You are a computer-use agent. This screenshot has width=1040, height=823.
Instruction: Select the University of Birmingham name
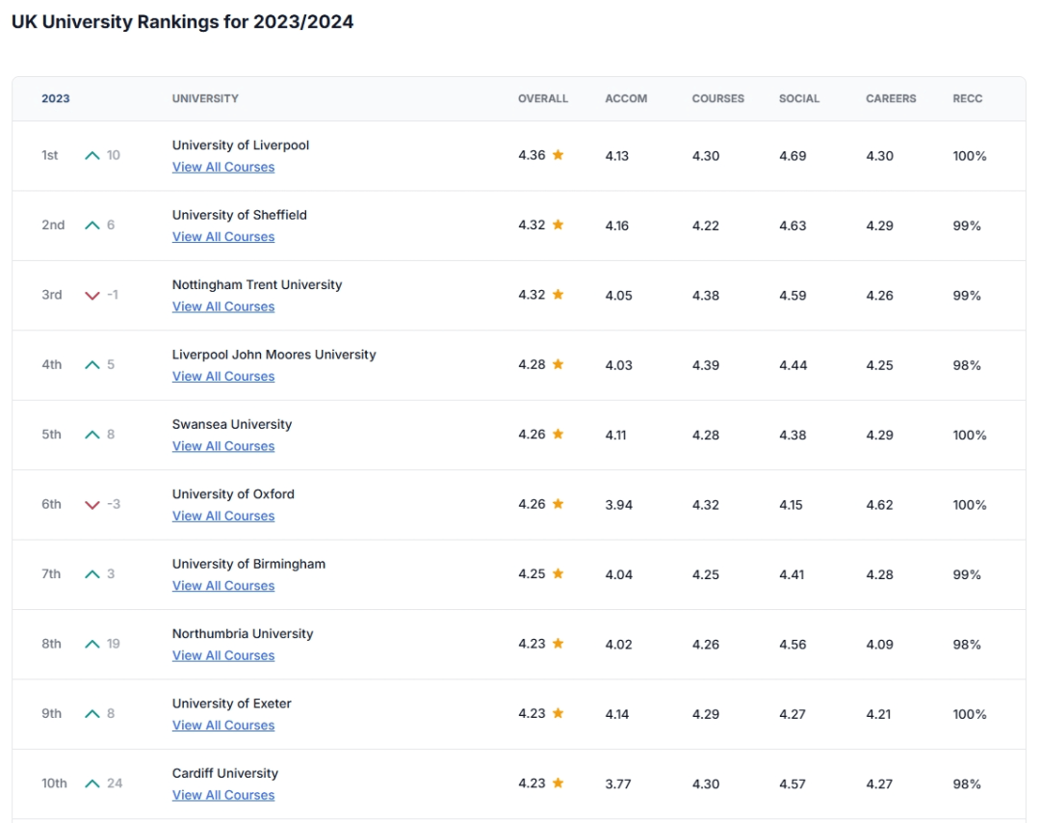pos(248,564)
